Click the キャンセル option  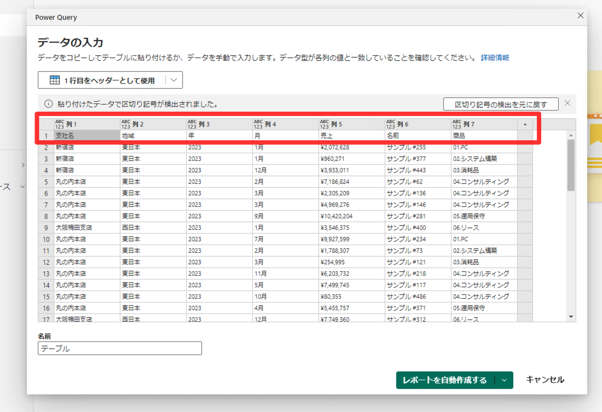click(x=546, y=380)
